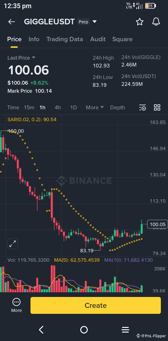The image size is (168, 341).
Task: Tap the 160.00 high marker on chart
Action: click(16, 131)
